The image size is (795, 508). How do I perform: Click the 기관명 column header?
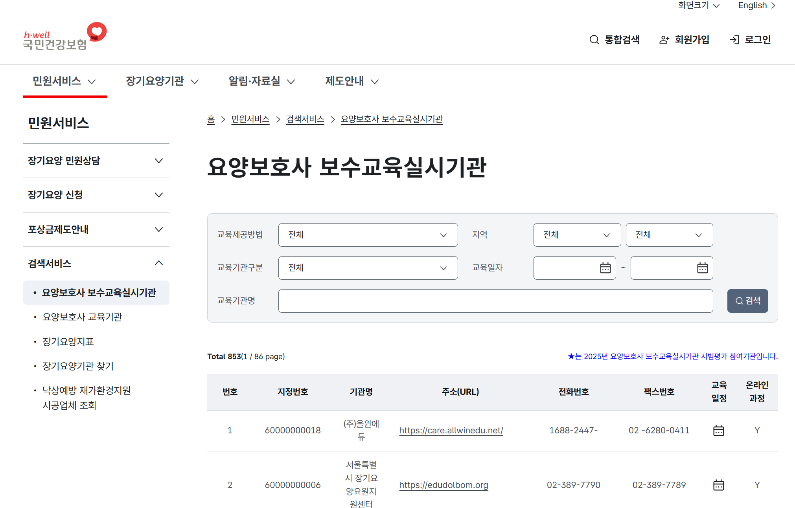click(361, 392)
